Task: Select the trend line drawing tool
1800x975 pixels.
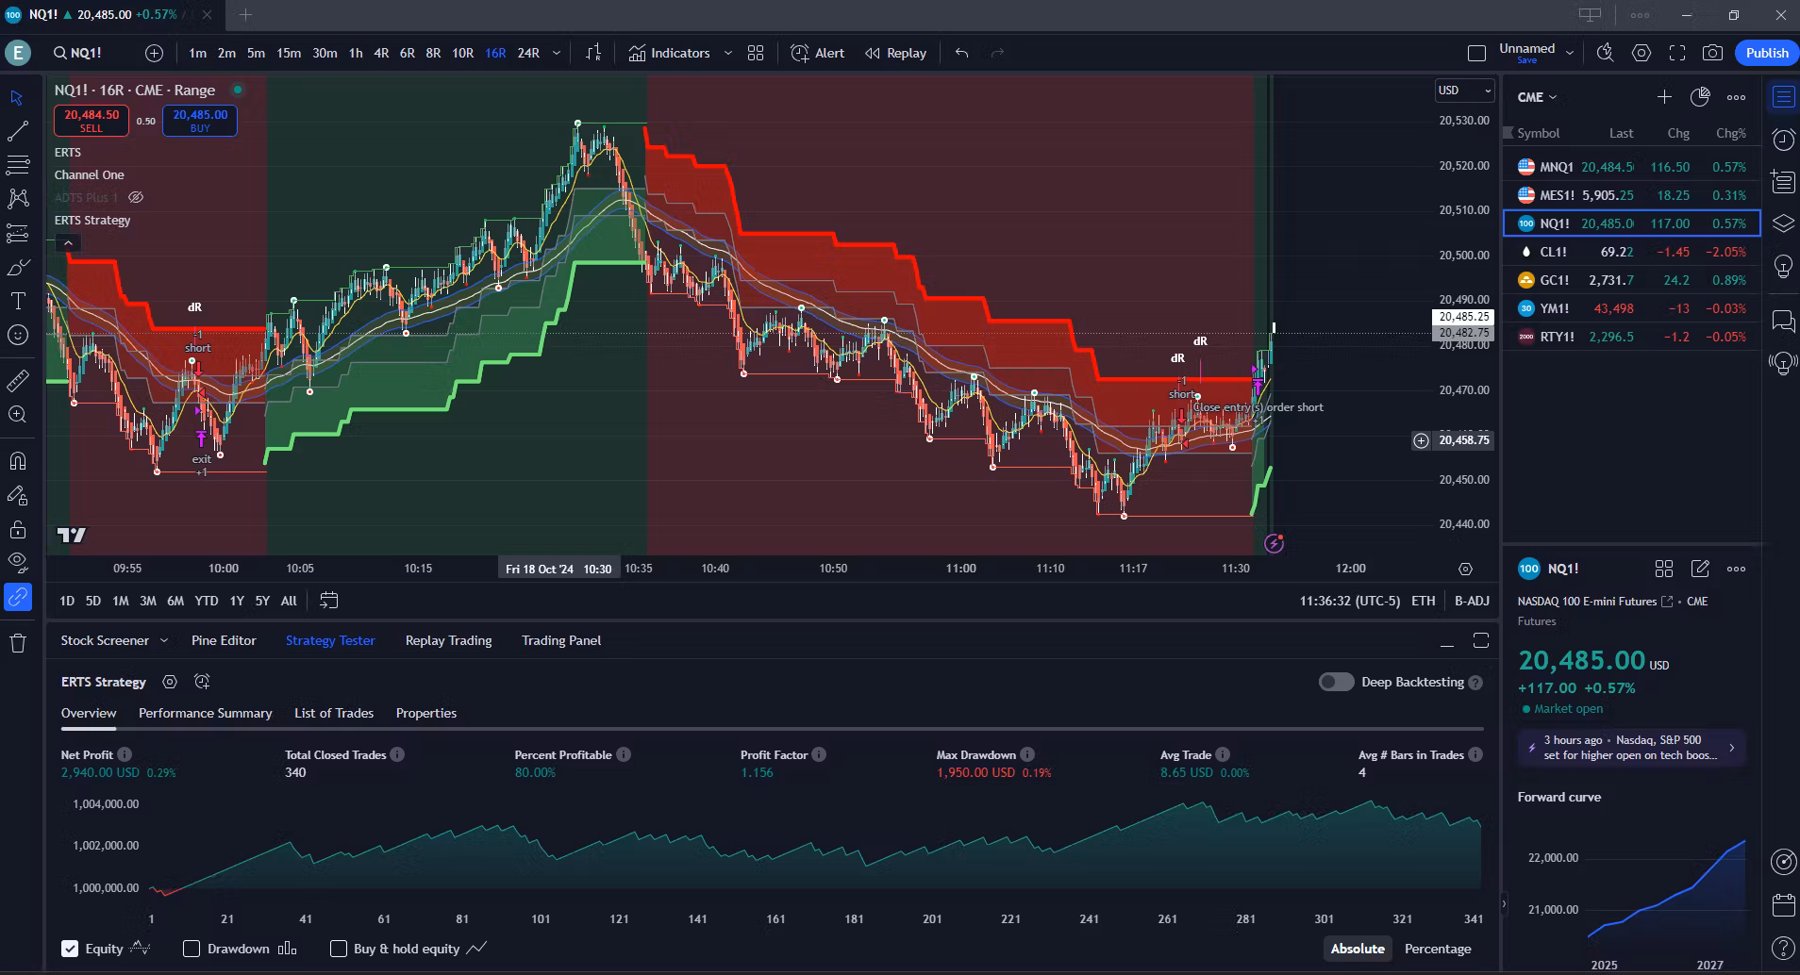Action: [18, 131]
